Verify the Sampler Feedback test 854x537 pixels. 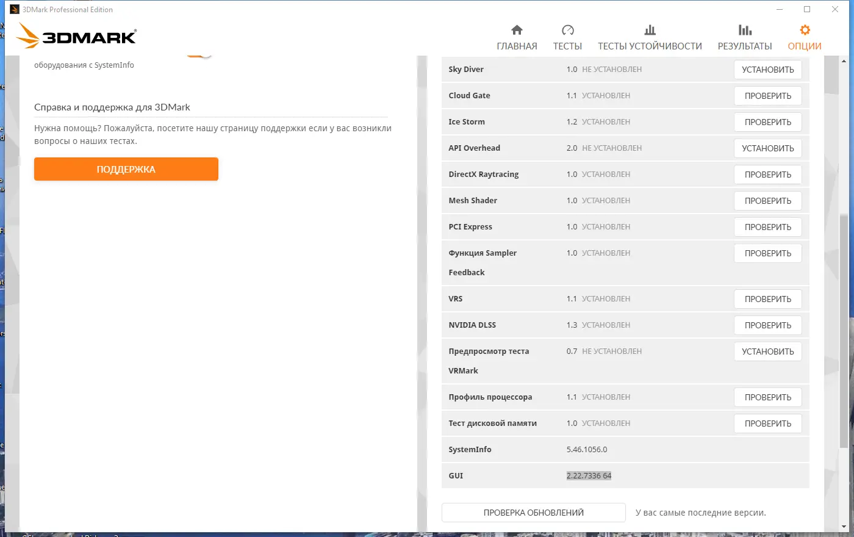tap(768, 253)
